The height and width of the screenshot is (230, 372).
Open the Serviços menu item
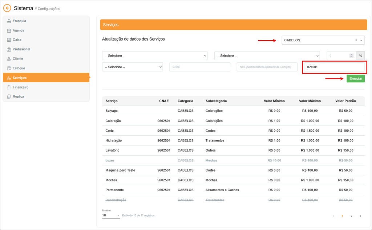click(x=20, y=78)
